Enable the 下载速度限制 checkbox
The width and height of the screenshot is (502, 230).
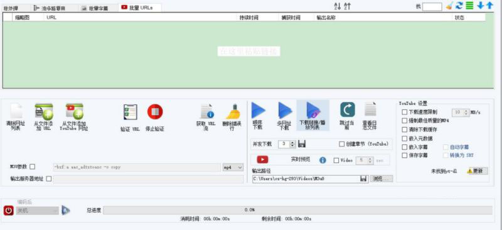coord(405,112)
